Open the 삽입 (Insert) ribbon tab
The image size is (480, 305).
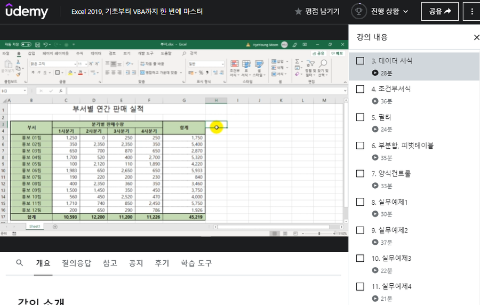[x=31, y=53]
